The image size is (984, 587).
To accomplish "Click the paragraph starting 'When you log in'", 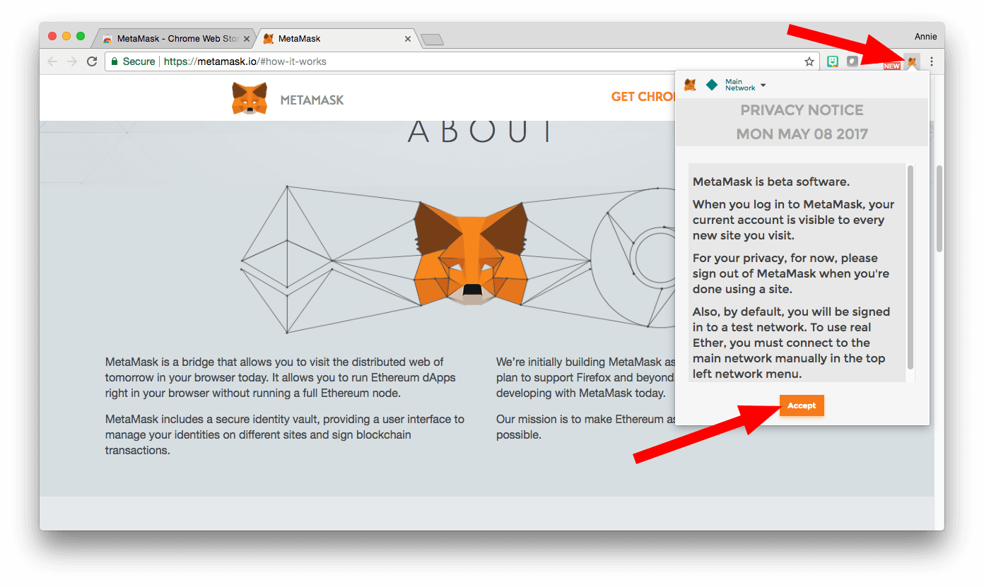I will [x=794, y=220].
